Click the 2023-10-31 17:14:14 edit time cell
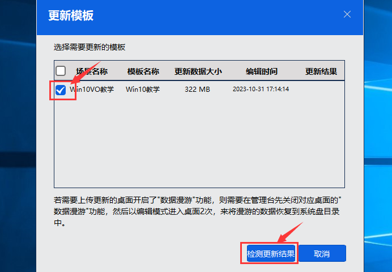Viewport: 392px width, 272px height. tap(261, 90)
